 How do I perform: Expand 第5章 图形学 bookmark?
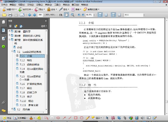[x=10, y=31]
